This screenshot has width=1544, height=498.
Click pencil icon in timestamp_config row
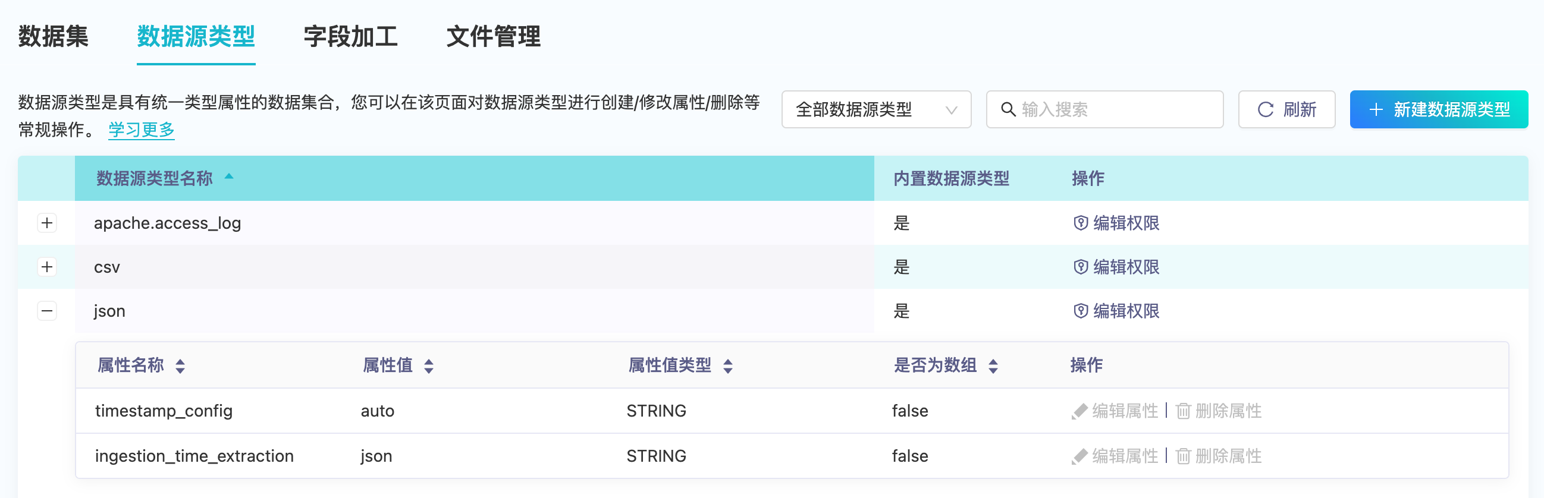1079,411
